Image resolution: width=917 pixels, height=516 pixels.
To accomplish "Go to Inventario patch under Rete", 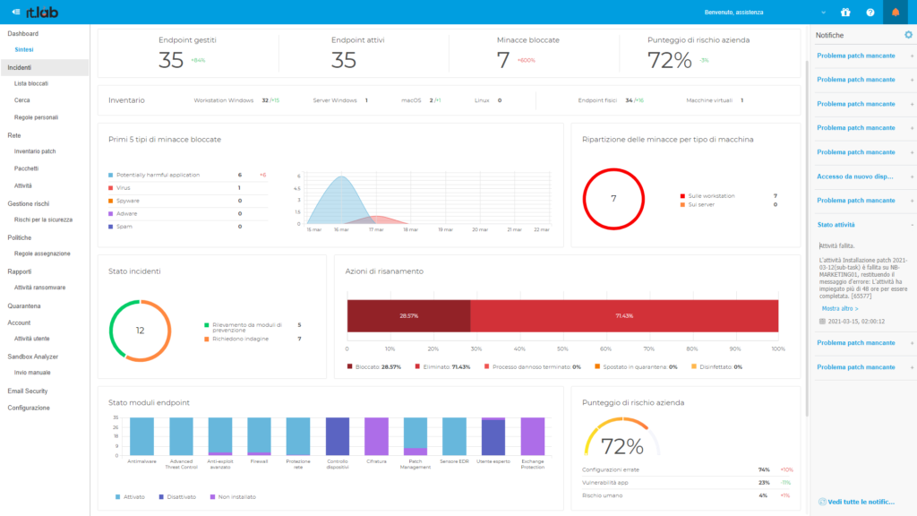I will pos(35,151).
